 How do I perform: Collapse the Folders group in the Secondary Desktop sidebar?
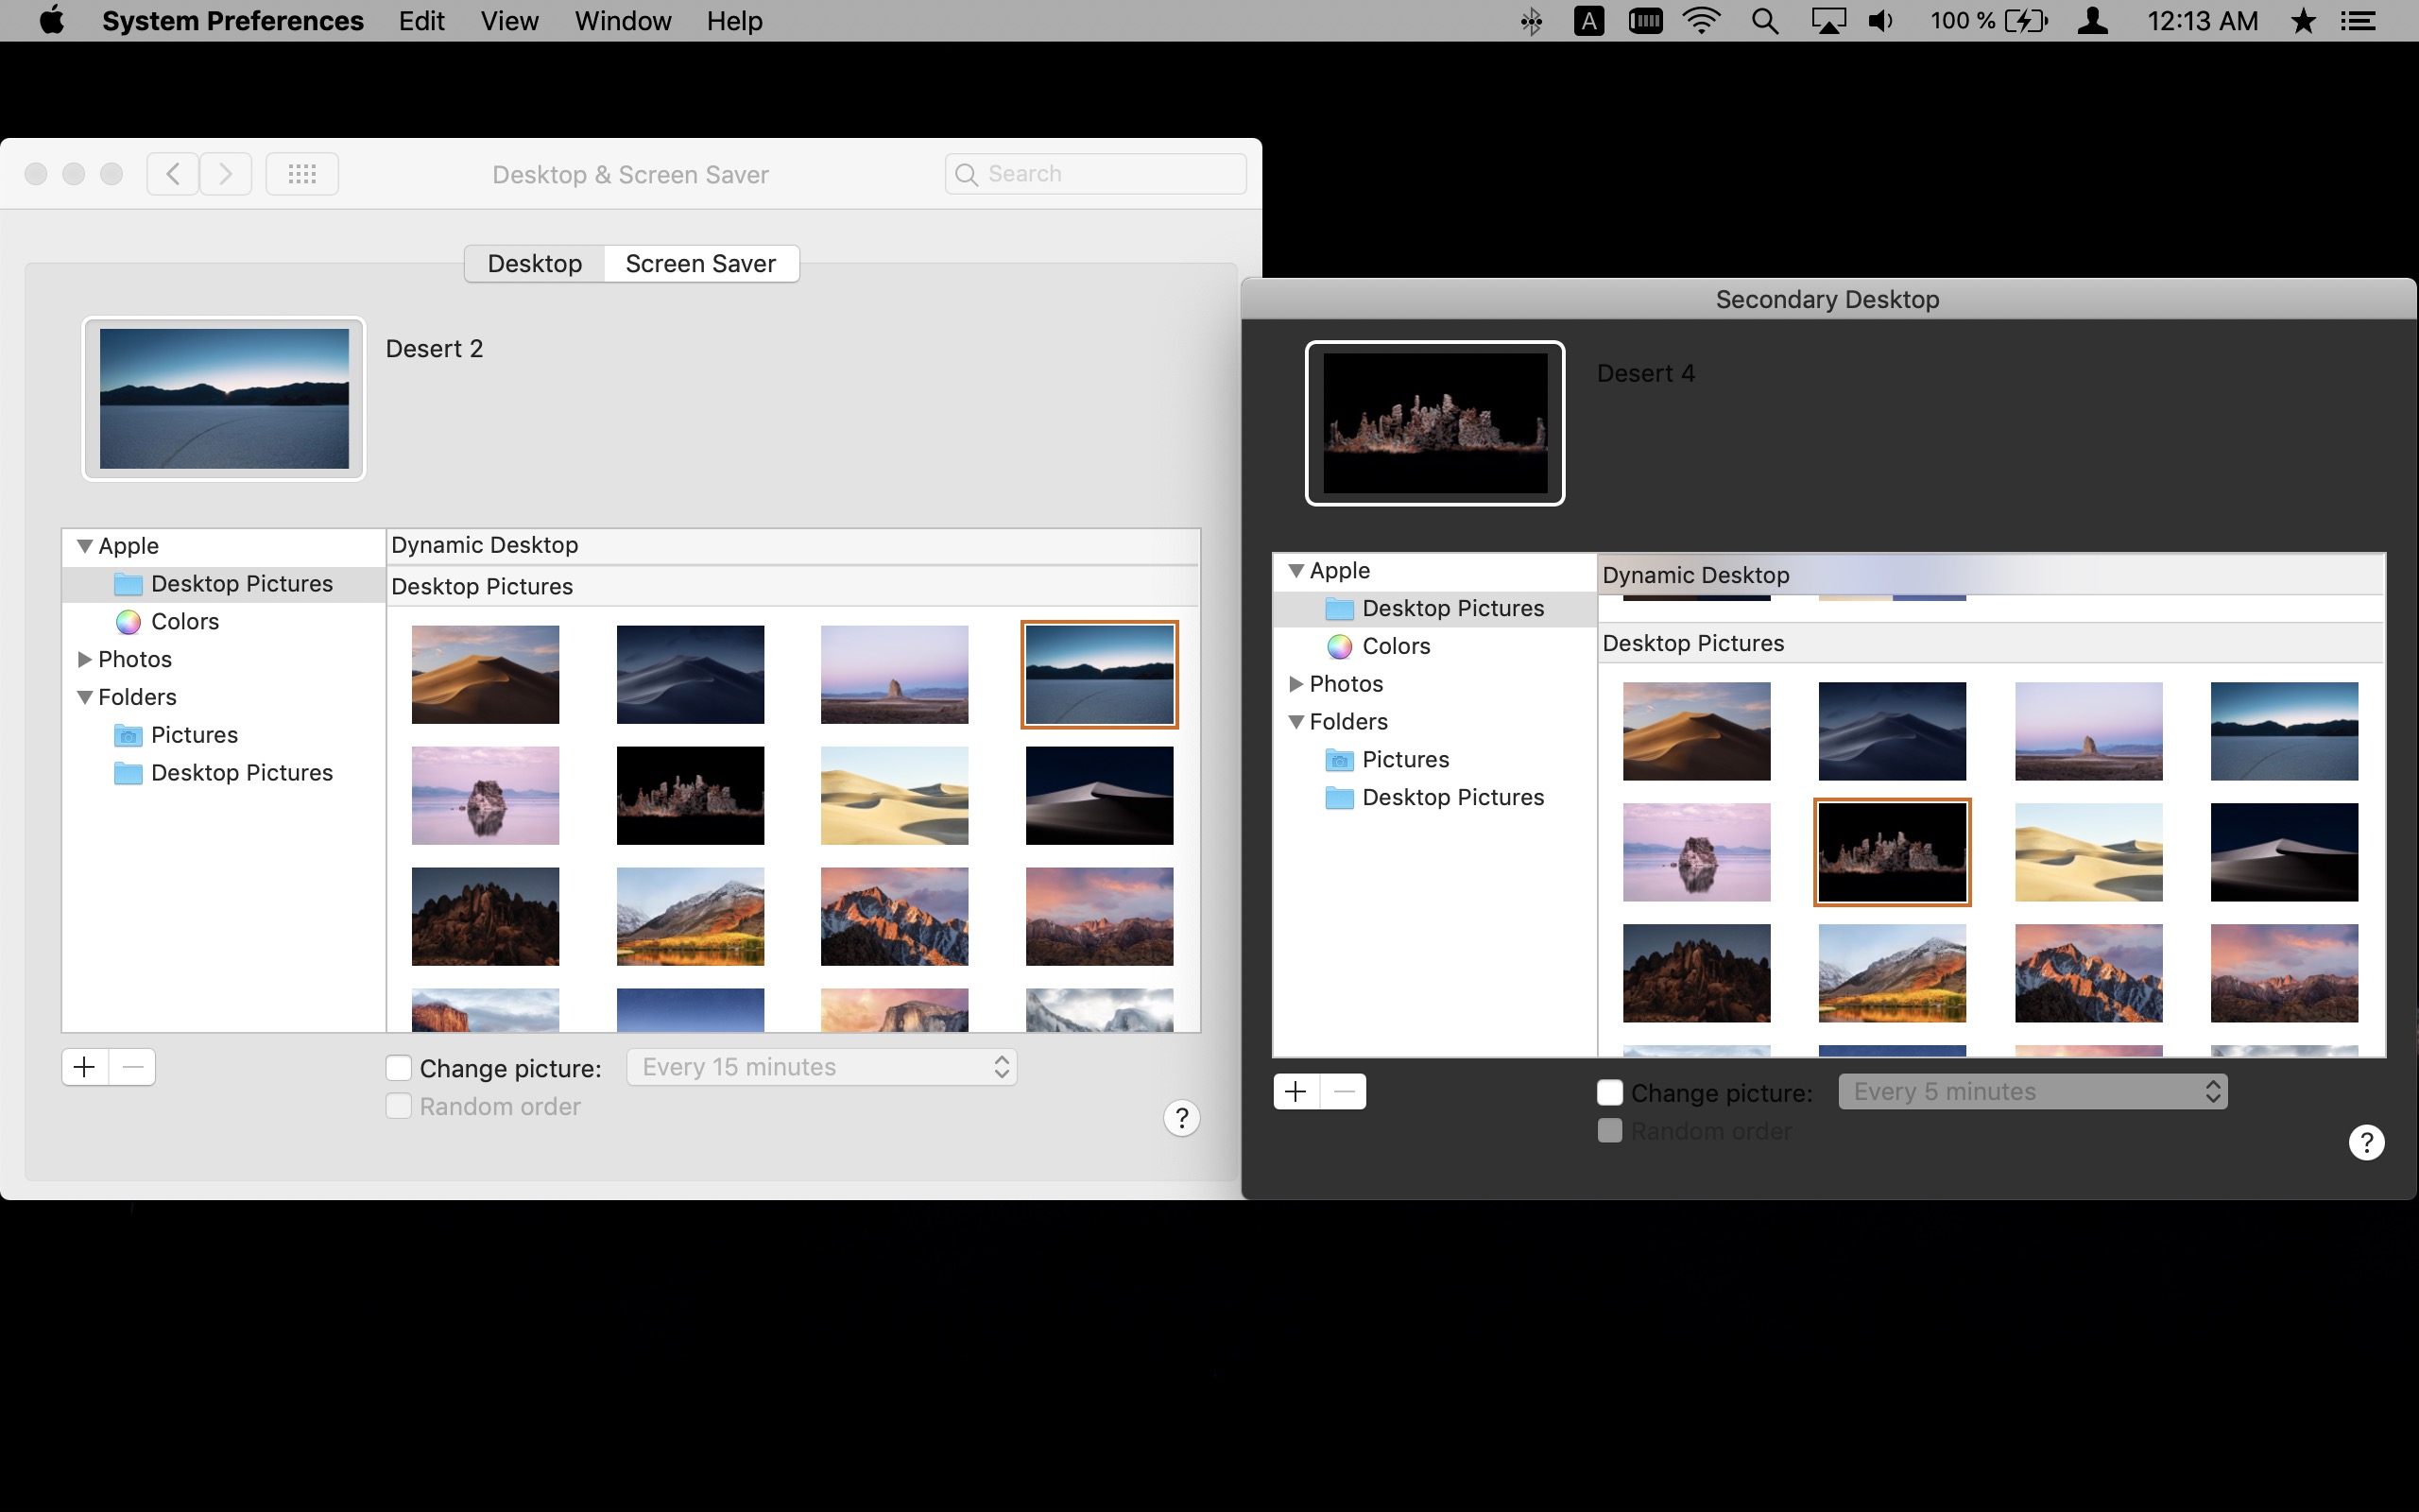tap(1296, 722)
